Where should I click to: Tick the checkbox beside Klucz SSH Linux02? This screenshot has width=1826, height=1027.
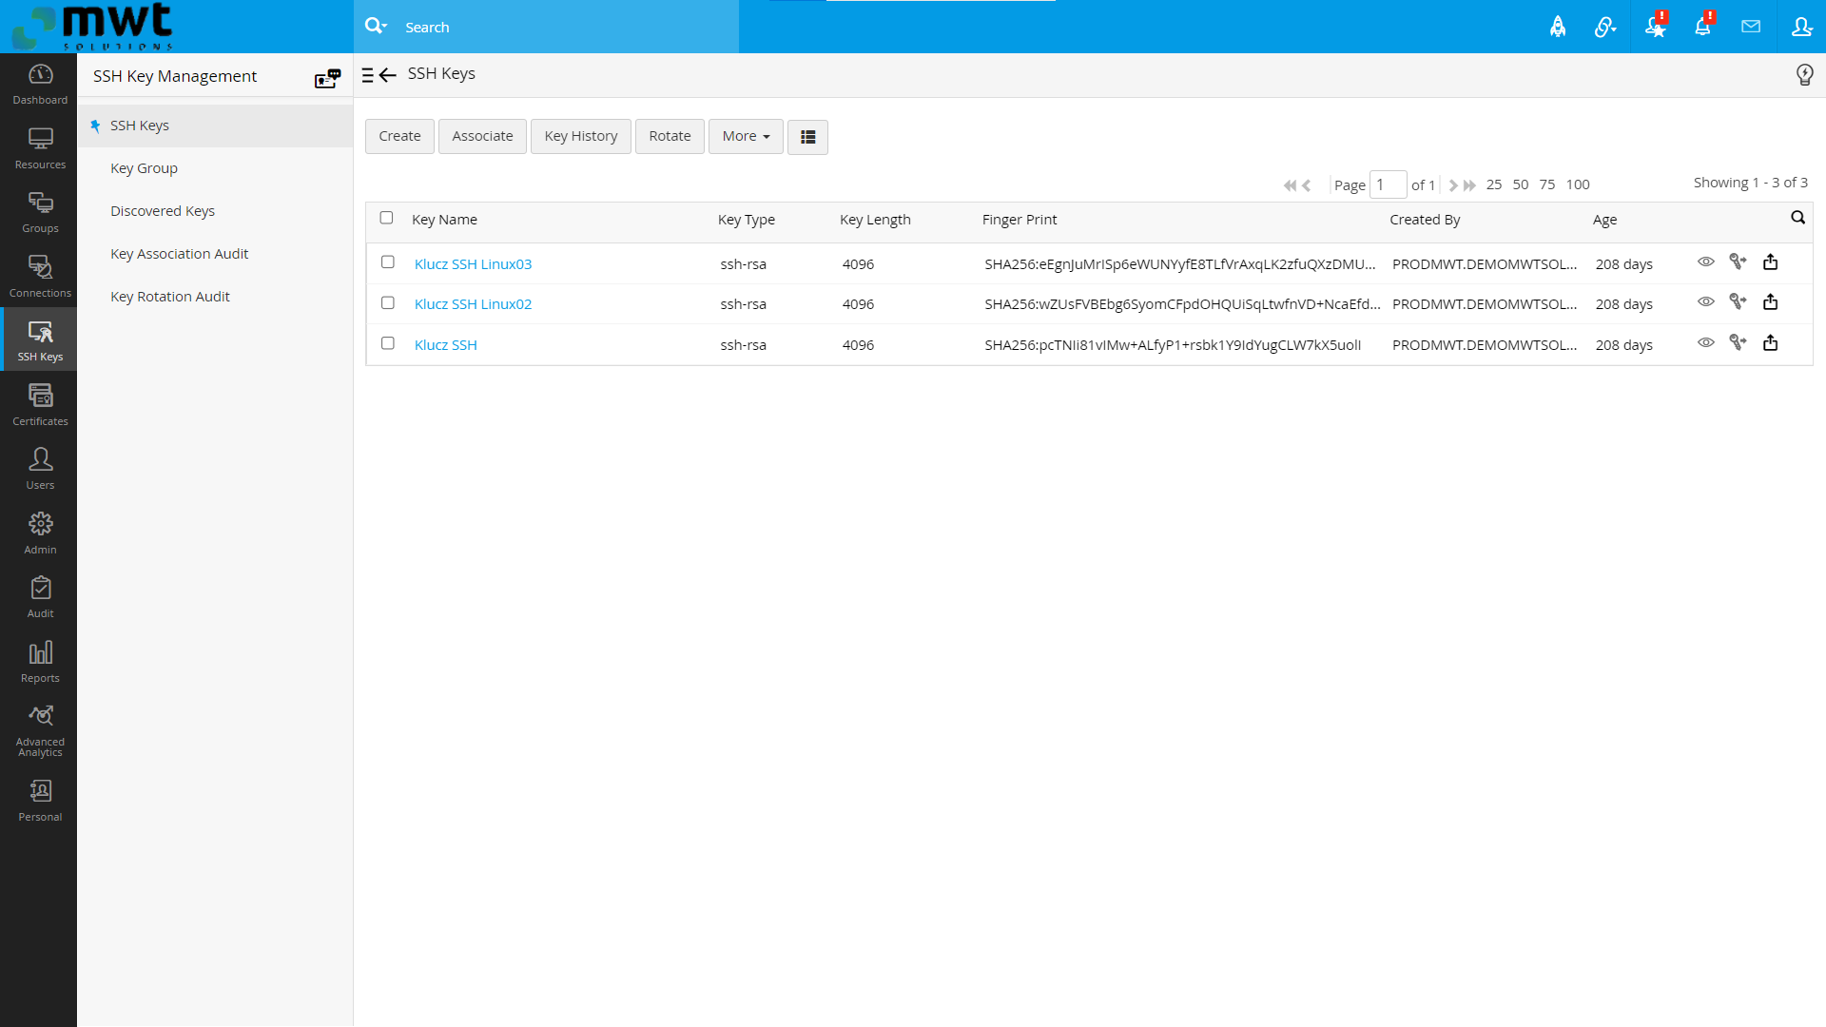[x=387, y=302]
